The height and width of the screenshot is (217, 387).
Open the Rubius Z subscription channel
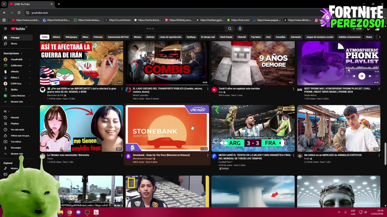(x=15, y=77)
